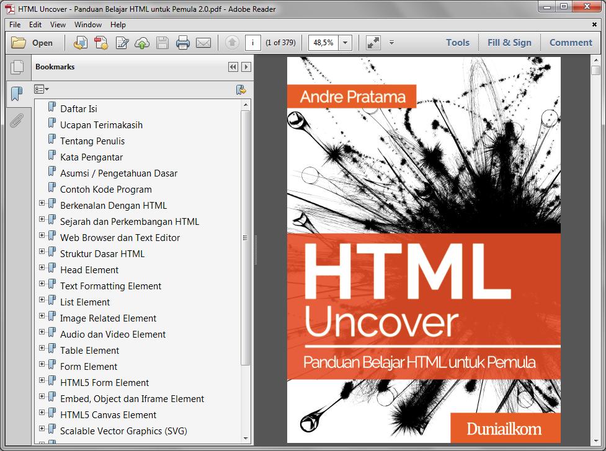606x451 pixels.
Task: Go to the Ucapan Terimakasih bookmark
Action: tap(101, 125)
